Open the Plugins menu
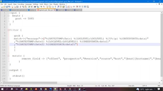 tap(56, 4)
